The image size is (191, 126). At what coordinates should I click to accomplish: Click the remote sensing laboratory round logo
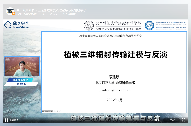pos(149,26)
